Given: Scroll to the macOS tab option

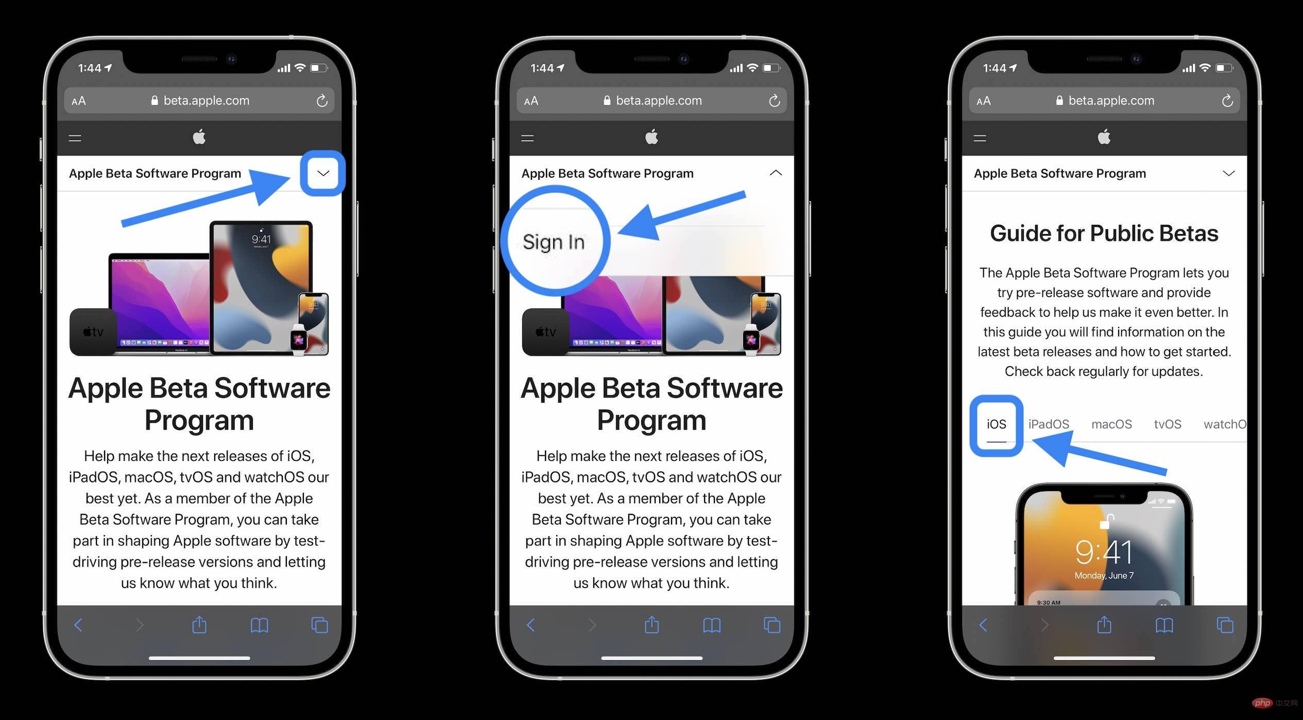Looking at the screenshot, I should (1111, 423).
